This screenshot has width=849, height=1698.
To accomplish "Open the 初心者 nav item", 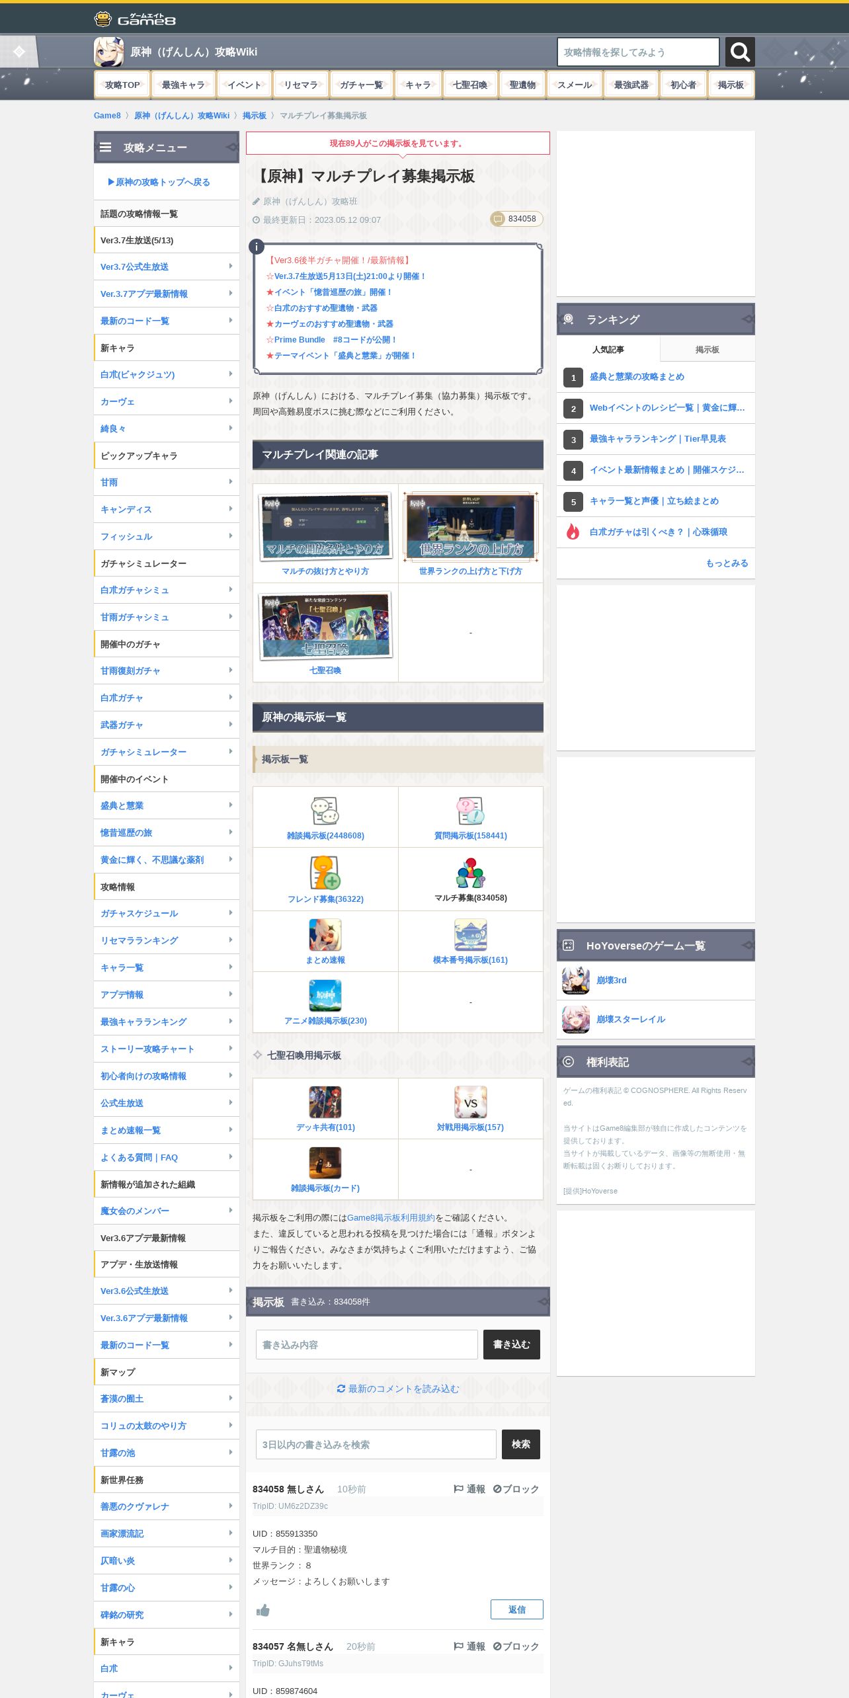I will (683, 85).
